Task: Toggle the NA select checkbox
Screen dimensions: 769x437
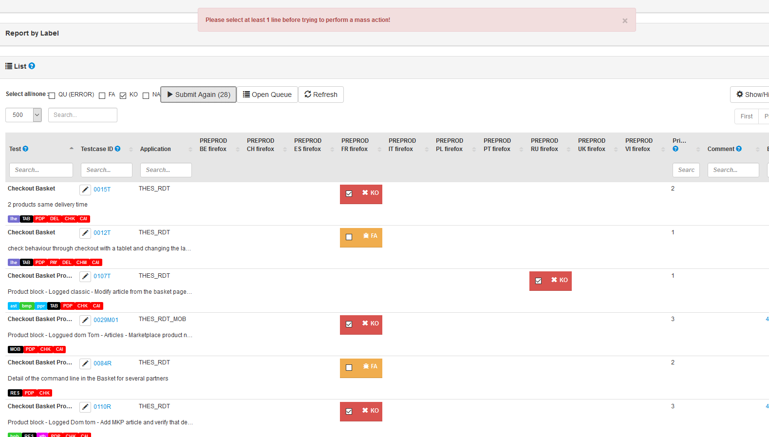Action: click(146, 95)
